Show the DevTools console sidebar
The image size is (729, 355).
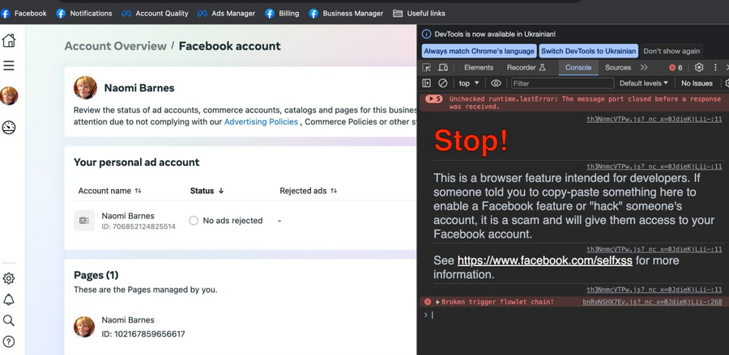click(426, 83)
